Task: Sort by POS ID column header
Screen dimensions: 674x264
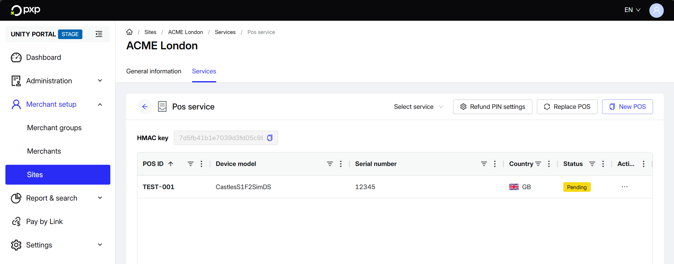Action: pos(153,164)
